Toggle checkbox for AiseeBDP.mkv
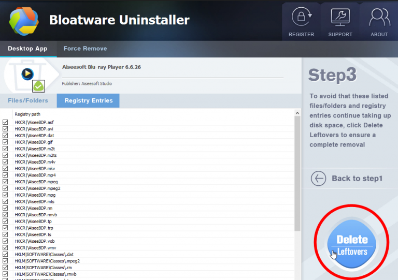The width and height of the screenshot is (398, 280). tap(5, 168)
